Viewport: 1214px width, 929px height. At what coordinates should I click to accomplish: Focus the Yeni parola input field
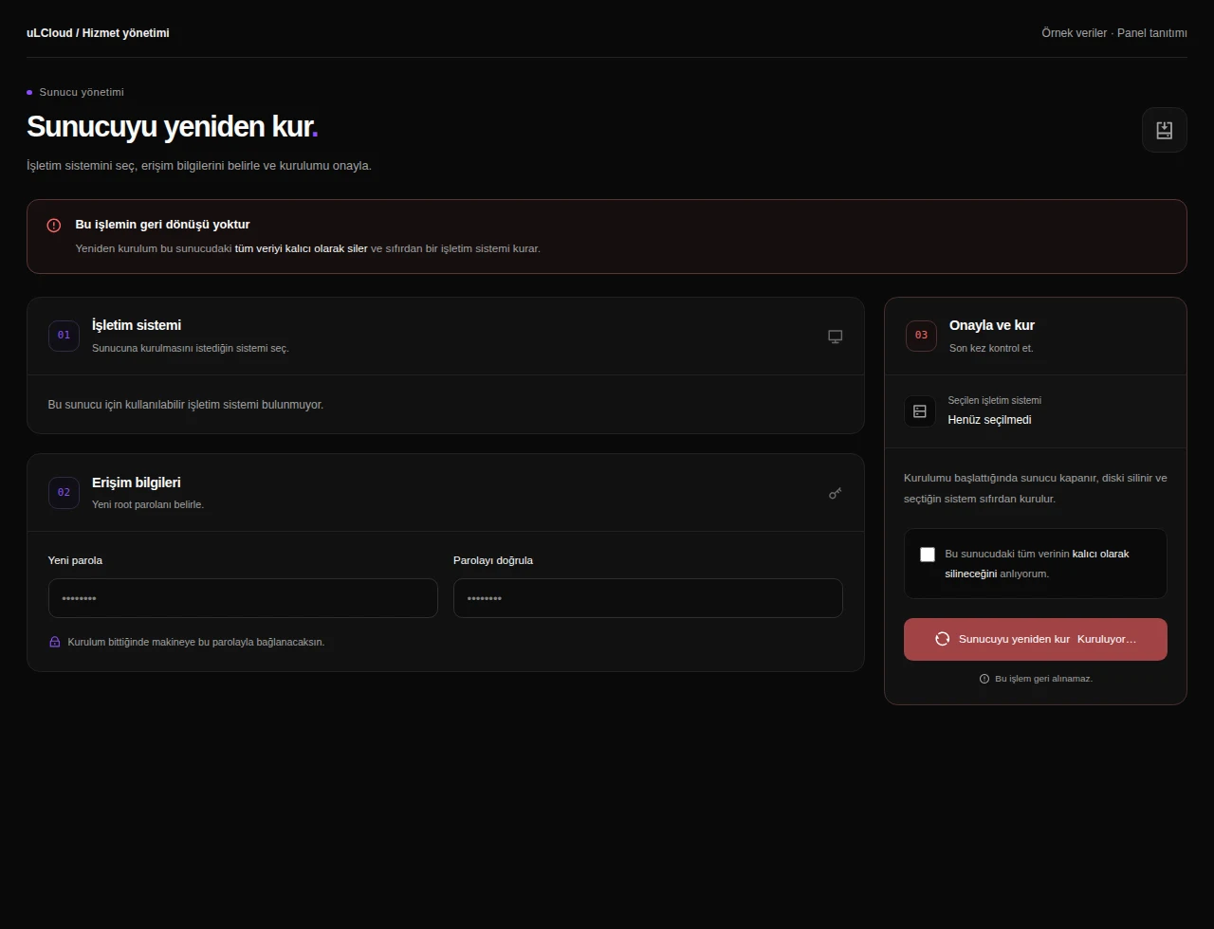coord(243,598)
